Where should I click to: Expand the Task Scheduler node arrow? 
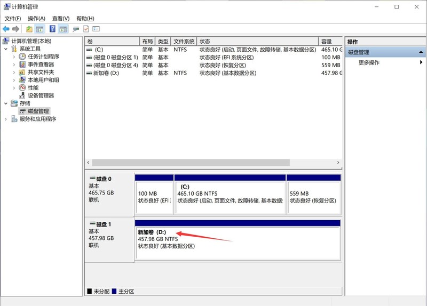[14, 57]
